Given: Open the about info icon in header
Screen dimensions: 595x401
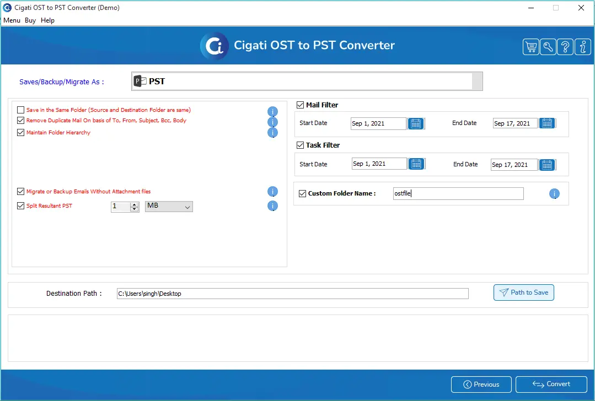Looking at the screenshot, I should [x=582, y=47].
